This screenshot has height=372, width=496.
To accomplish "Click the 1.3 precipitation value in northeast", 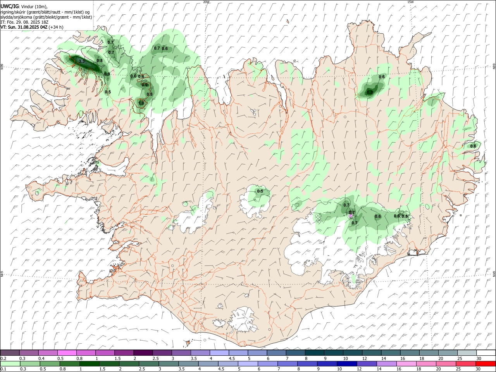I will coord(370,92).
